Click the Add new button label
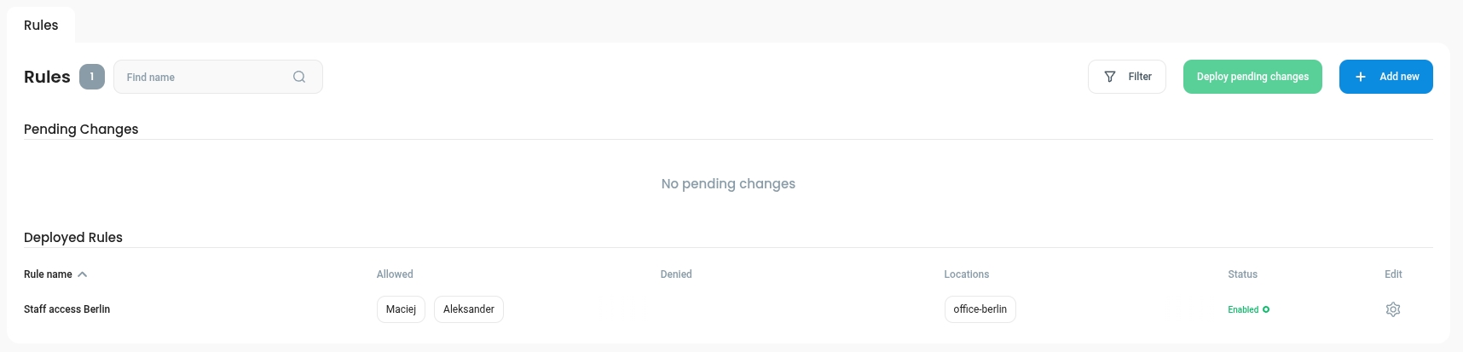Image resolution: width=1463 pixels, height=352 pixels. coord(1399,77)
